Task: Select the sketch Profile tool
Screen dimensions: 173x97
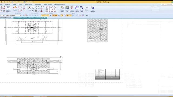Action: point(47,7)
